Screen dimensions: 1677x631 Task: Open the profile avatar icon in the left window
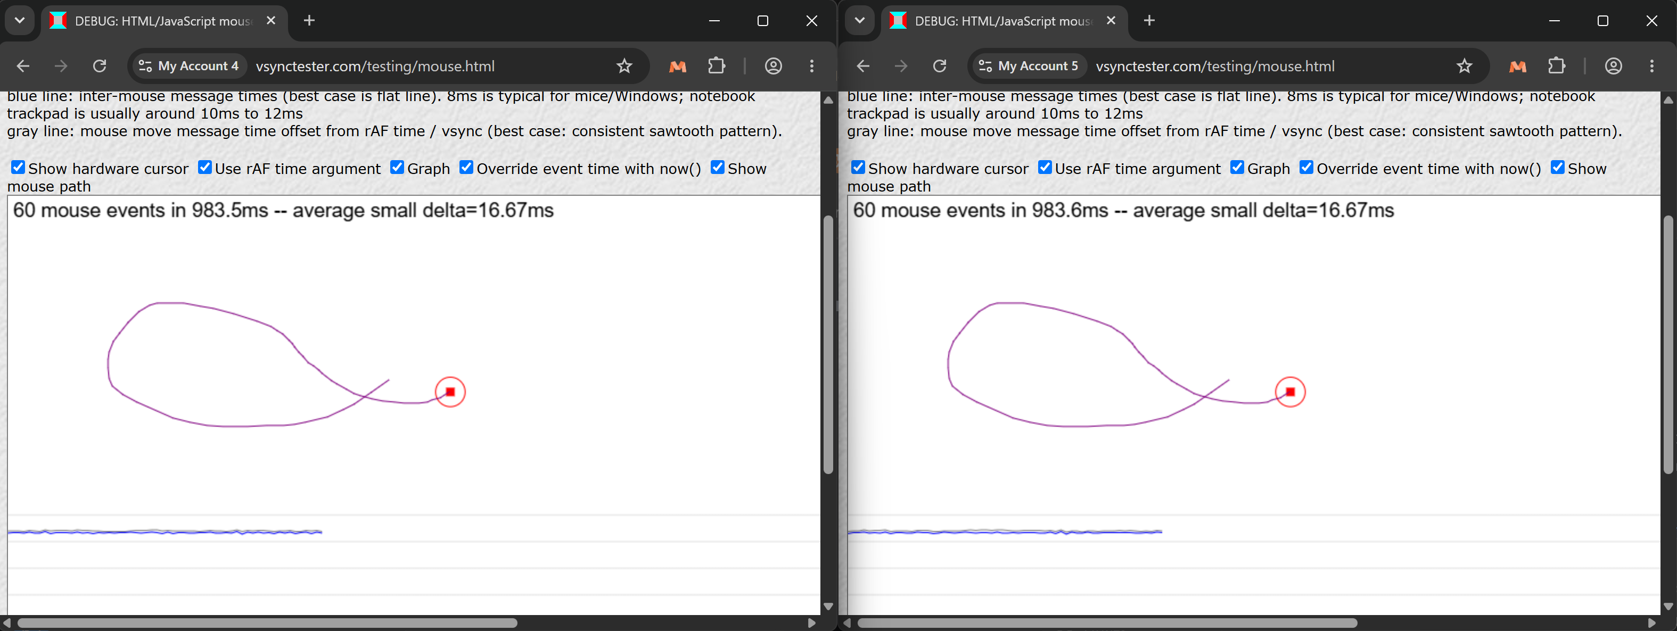point(772,65)
